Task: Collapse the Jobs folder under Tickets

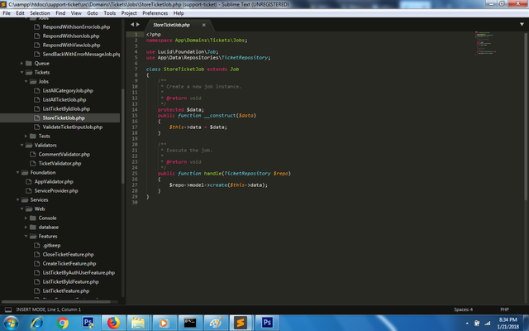Action: tap(26, 81)
